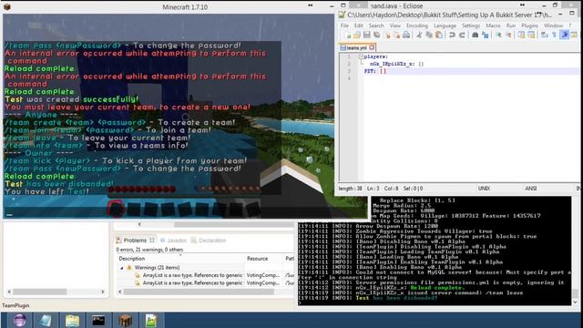The image size is (583, 328).
Task: Collapse the Warnings (21 items) tree node
Action: point(121,268)
